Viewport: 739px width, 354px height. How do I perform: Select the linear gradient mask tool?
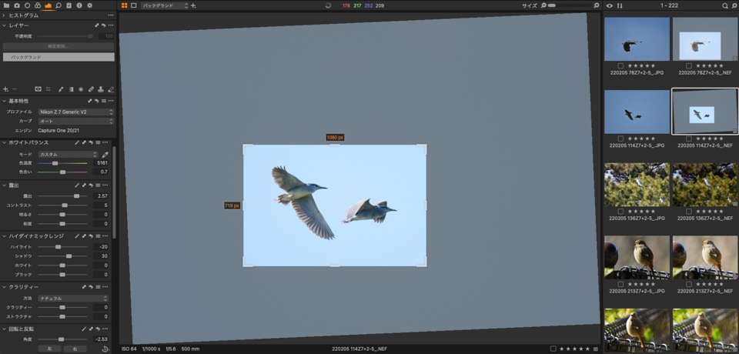(x=71, y=88)
